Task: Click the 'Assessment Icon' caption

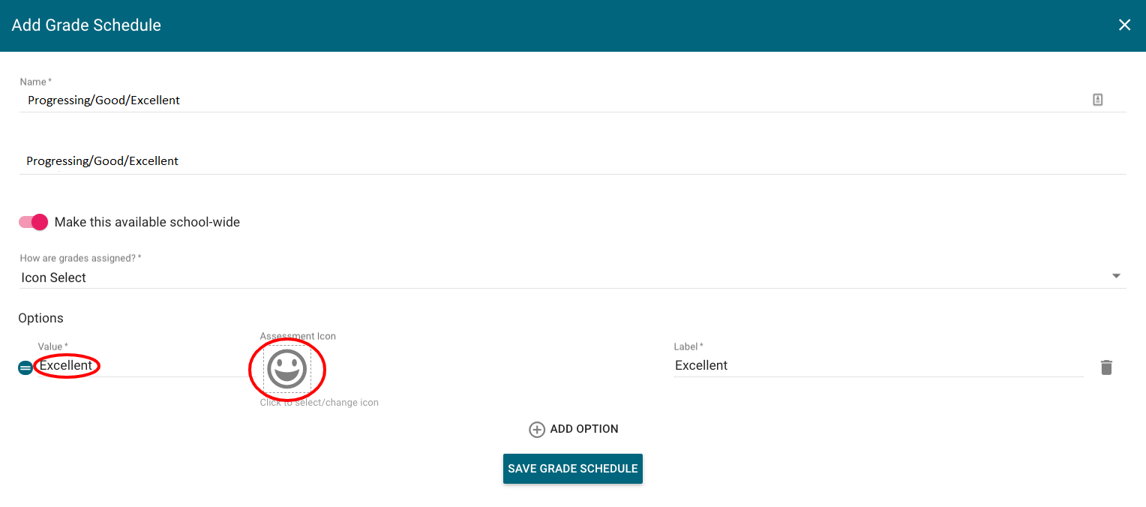Action: (298, 336)
